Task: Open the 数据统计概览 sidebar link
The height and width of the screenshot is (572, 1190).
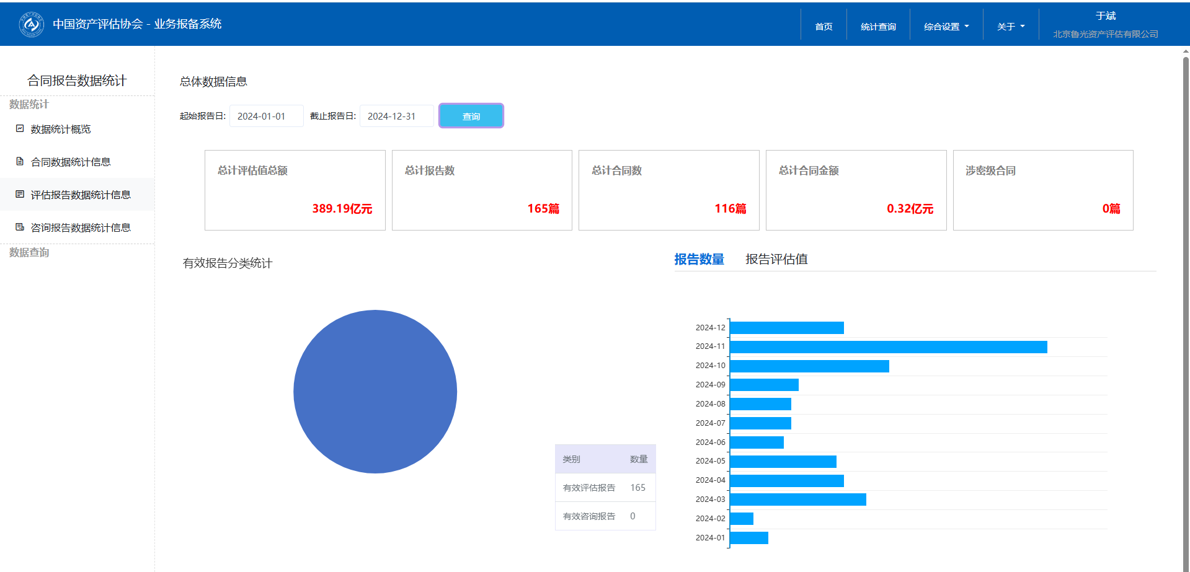Action: pos(61,129)
